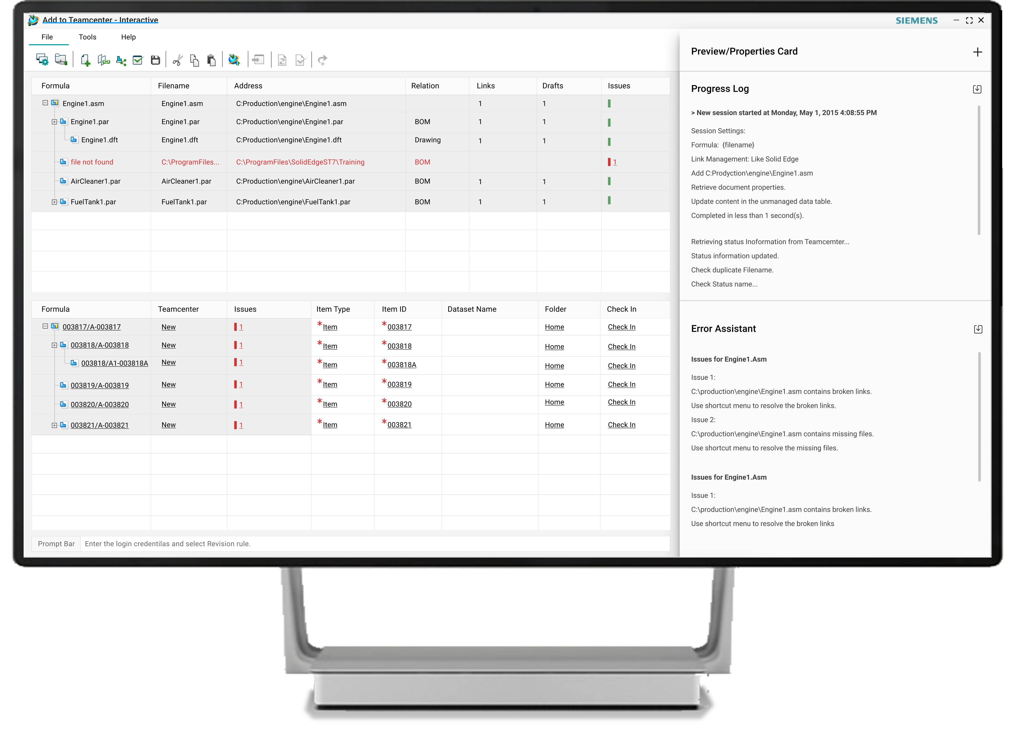Click the Error Assistant collapse icon

(978, 329)
